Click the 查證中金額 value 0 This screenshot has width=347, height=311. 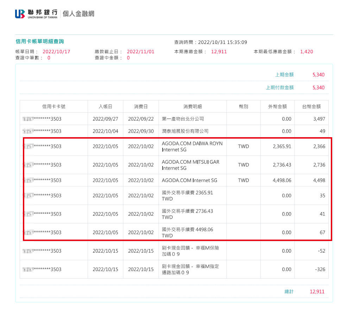pyautogui.click(x=127, y=58)
